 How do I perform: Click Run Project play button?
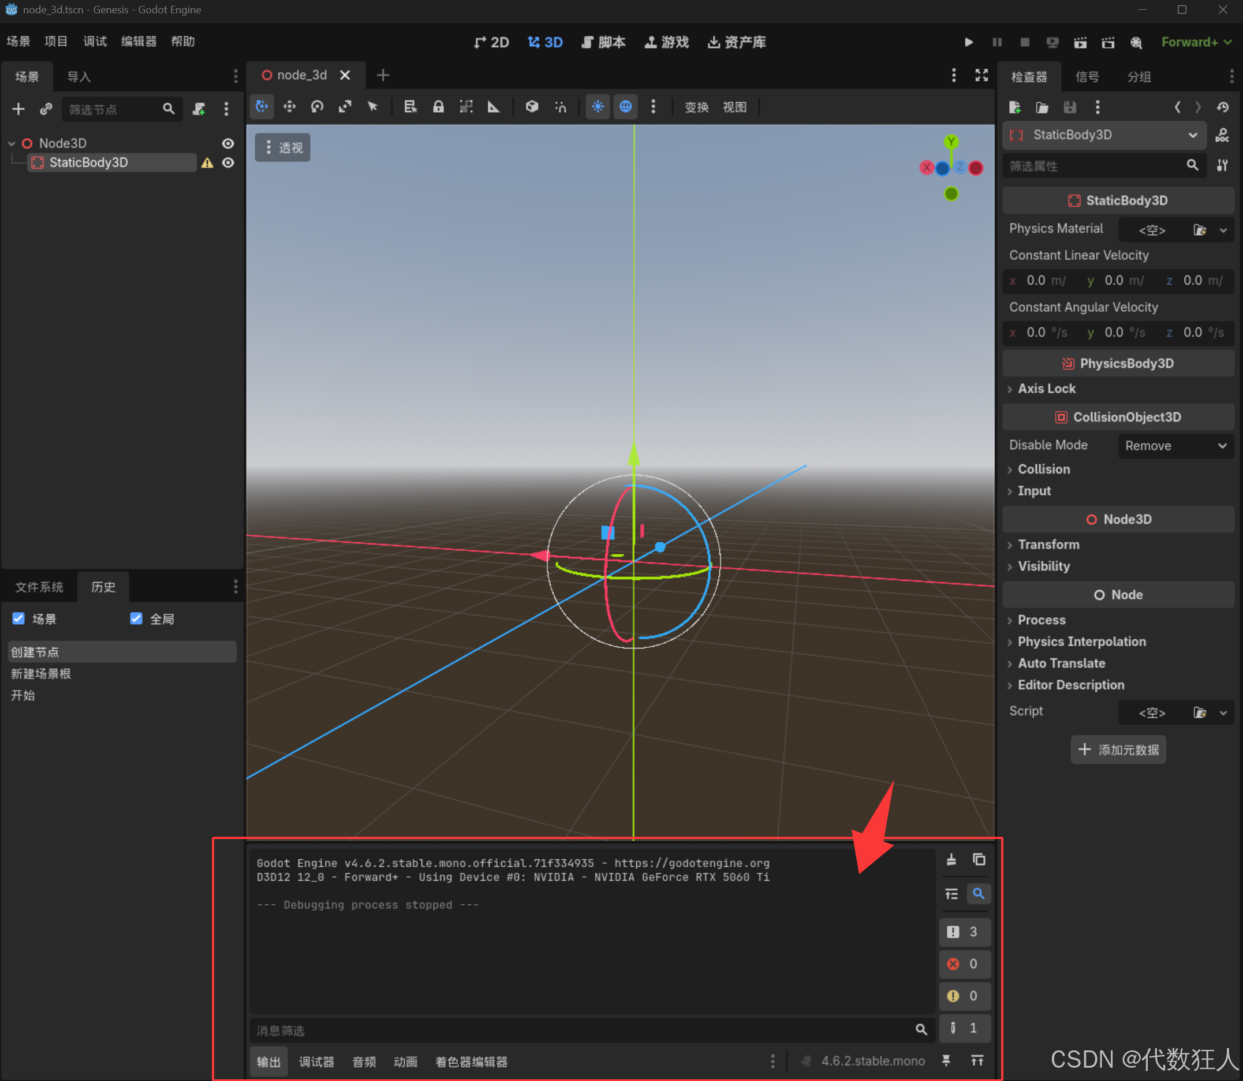coord(969,42)
